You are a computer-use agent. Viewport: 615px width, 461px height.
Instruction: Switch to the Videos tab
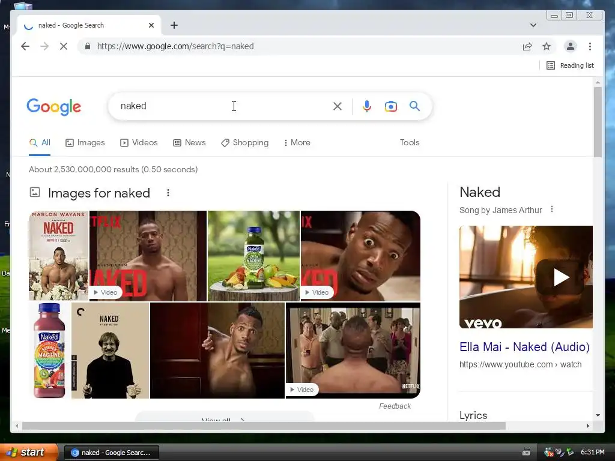139,143
